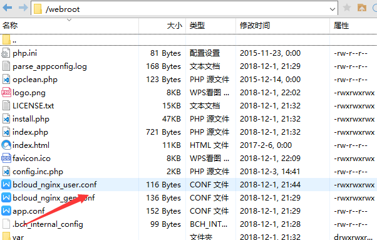
Task: Click the parse_appconfig.log file name
Action: (49, 66)
